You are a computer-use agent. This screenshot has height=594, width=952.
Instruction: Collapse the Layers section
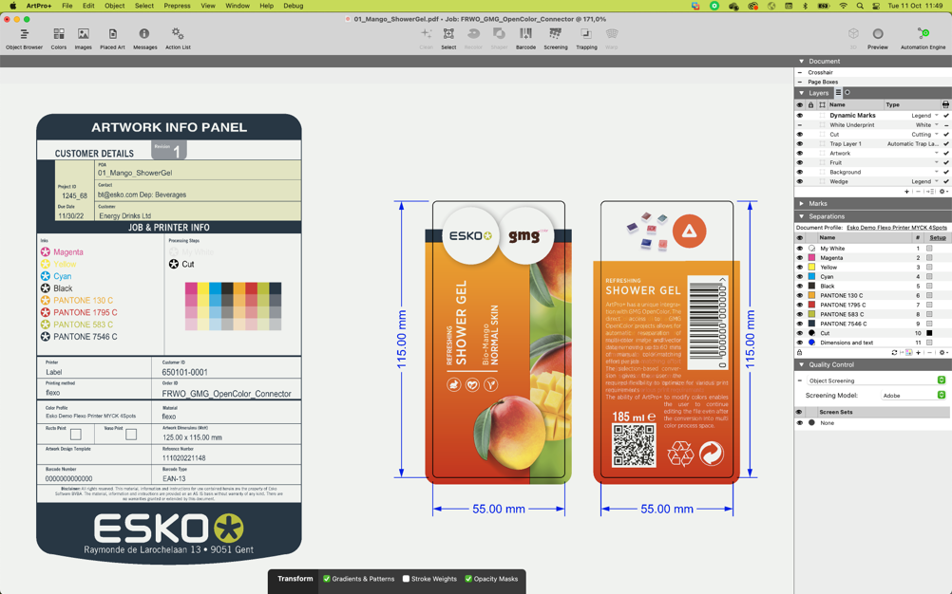click(x=802, y=93)
